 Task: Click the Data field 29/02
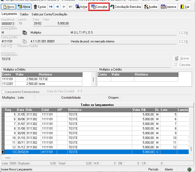click(38, 23)
